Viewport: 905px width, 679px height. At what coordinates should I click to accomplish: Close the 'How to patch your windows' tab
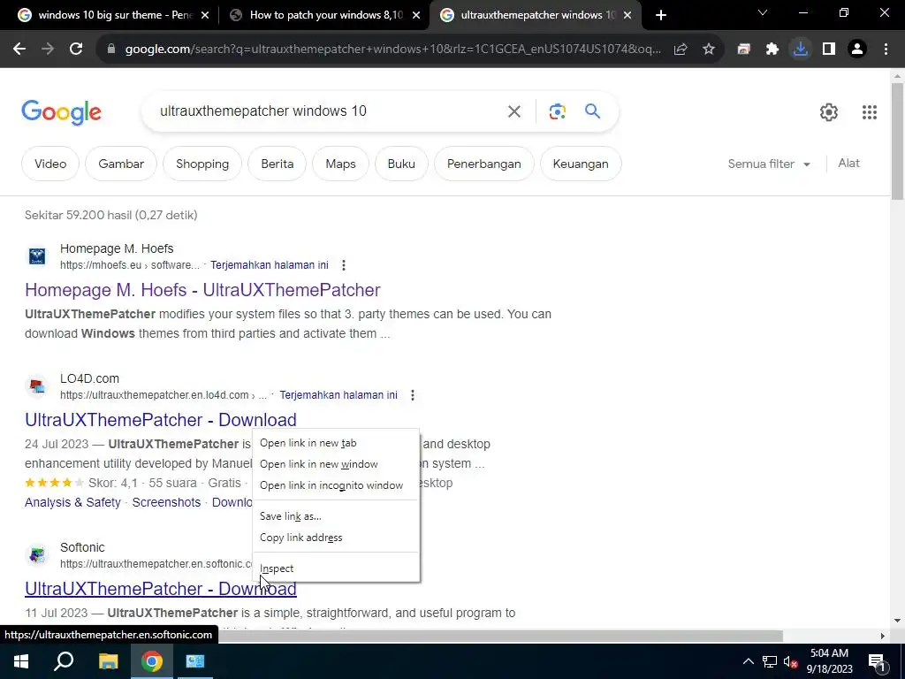(416, 15)
